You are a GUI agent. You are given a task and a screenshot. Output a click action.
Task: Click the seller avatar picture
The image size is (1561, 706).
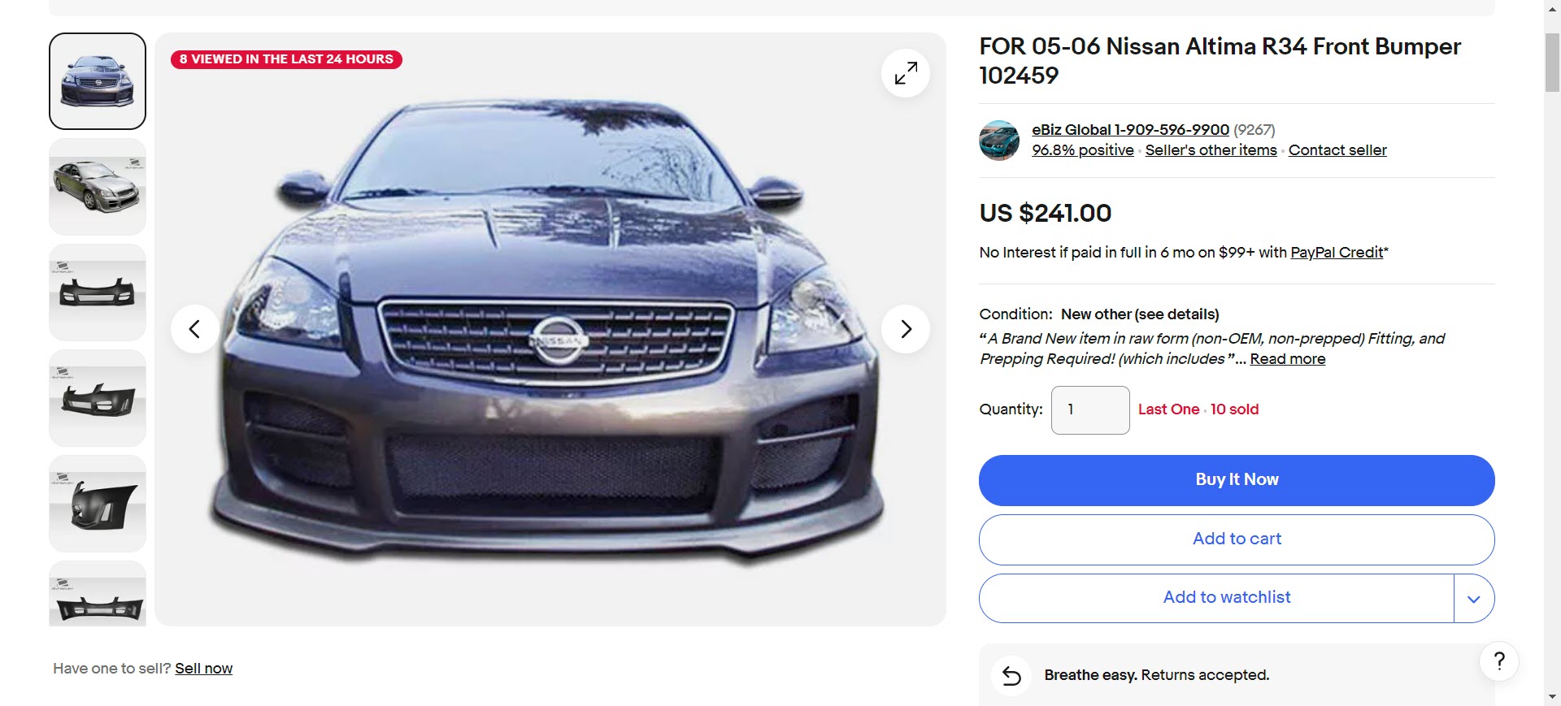point(999,141)
